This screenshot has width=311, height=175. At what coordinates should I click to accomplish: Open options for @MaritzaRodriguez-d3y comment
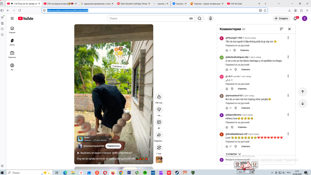point(288,57)
